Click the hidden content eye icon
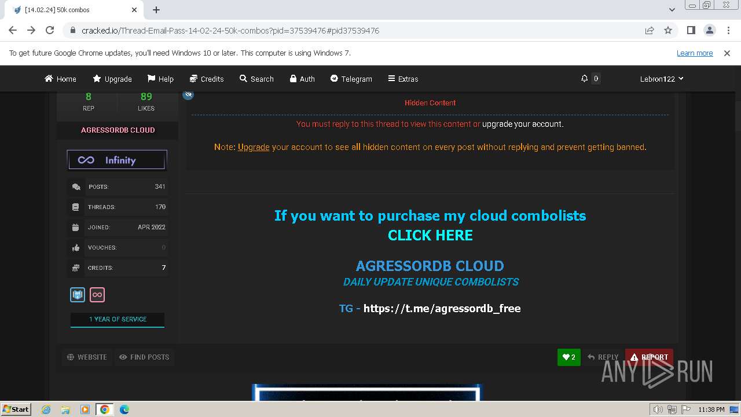741x417 pixels. 188,94
